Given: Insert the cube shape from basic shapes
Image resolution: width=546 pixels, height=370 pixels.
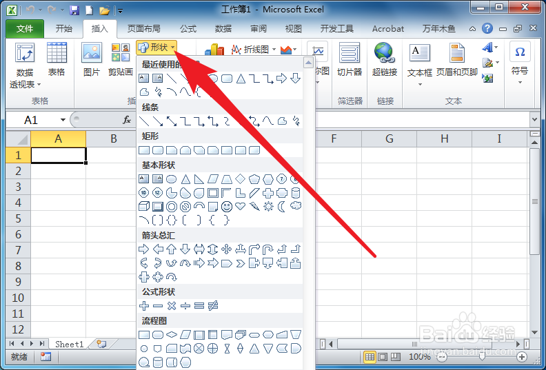Looking at the screenshot, I should [x=144, y=207].
